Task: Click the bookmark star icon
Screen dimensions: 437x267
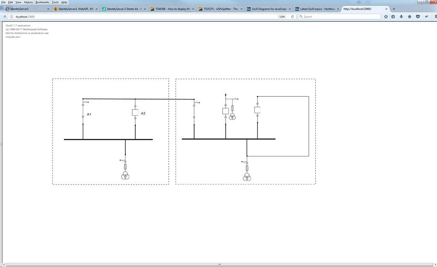Action: (386, 17)
